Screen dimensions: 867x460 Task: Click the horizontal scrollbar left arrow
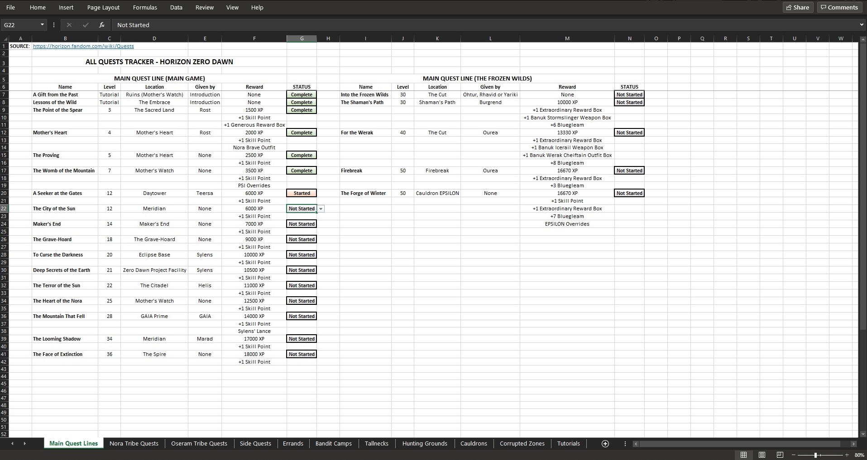click(636, 444)
